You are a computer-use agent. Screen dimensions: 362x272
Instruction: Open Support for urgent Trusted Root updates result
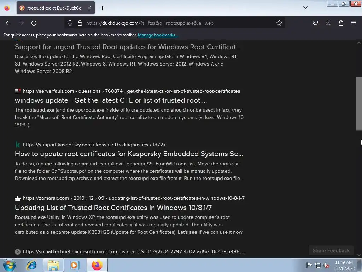[x=128, y=47]
